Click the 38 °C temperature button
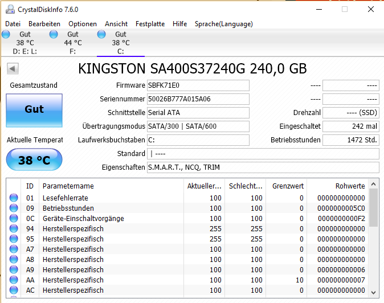Image resolution: width=384 pixels, height=303 pixels. (x=34, y=160)
